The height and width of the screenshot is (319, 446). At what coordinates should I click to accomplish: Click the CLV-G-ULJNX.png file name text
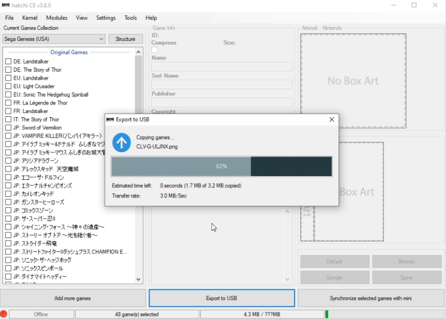(157, 147)
